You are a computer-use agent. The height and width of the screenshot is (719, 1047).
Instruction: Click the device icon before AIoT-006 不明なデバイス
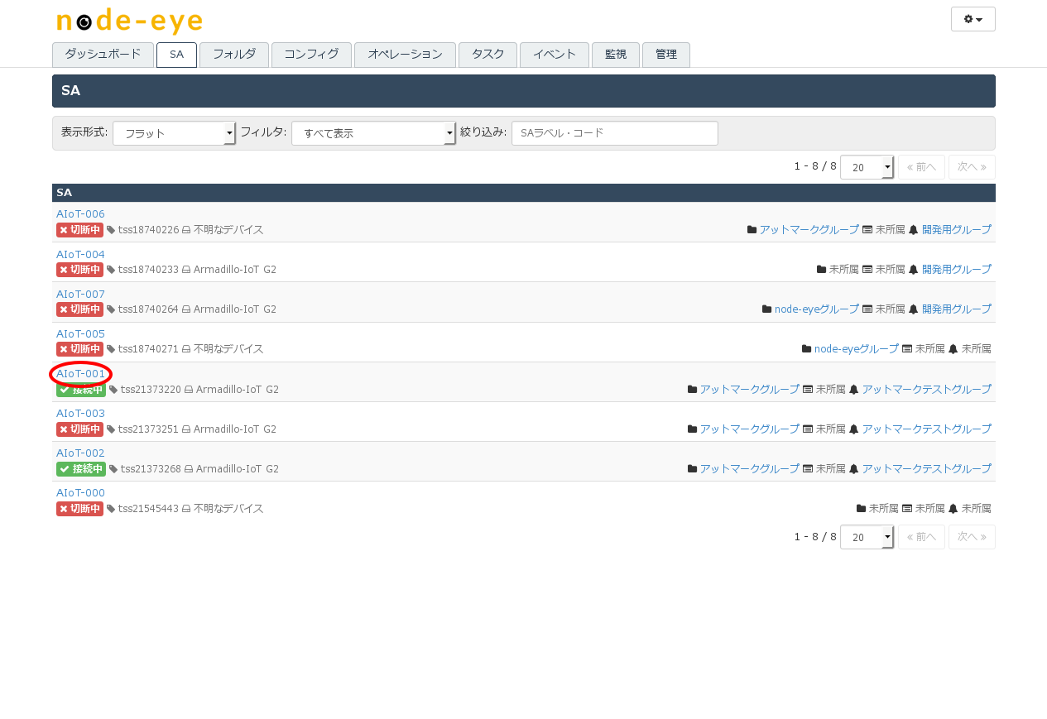pyautogui.click(x=186, y=230)
